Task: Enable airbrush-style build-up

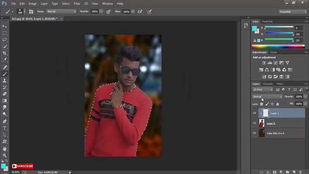Action: [140, 12]
